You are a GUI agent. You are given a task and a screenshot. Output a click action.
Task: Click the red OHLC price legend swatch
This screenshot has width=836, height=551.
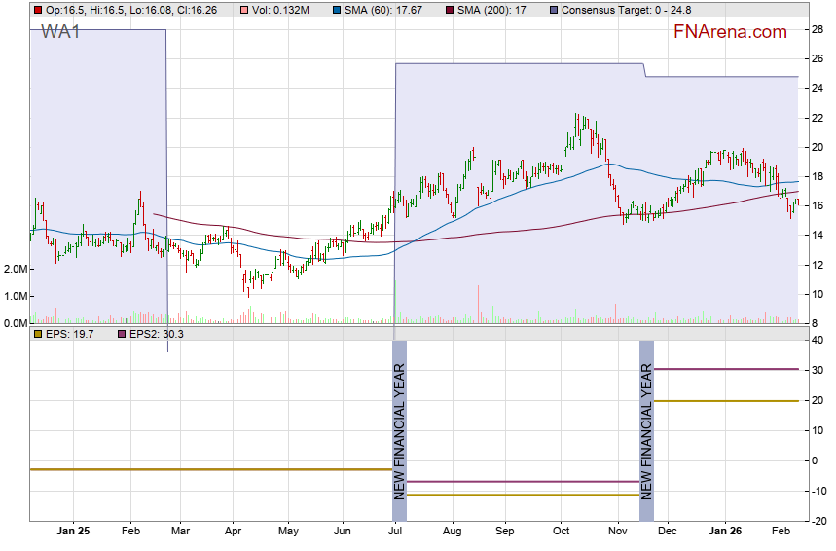pos(37,10)
